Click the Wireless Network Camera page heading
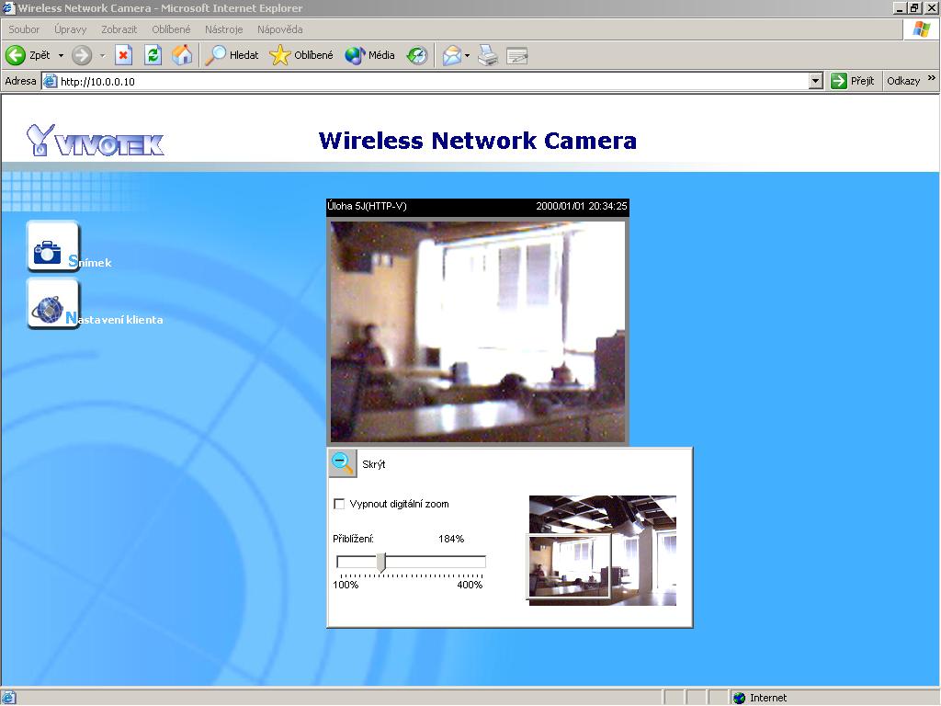 (x=478, y=140)
